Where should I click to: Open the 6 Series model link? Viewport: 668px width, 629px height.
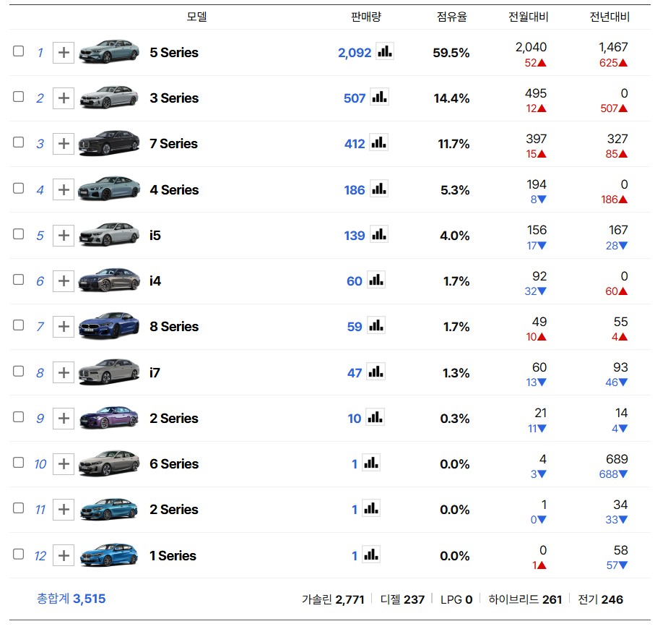174,464
